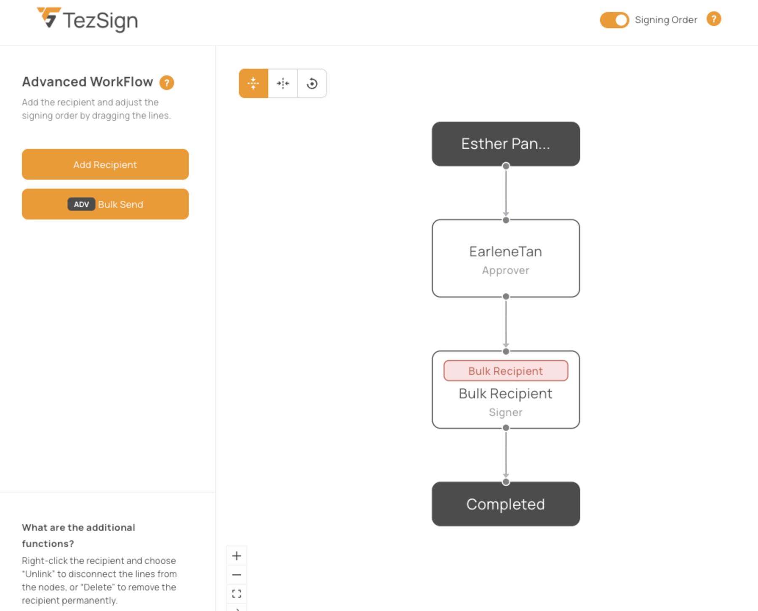Select the Completed end node
Image resolution: width=758 pixels, height=611 pixels.
click(x=506, y=504)
